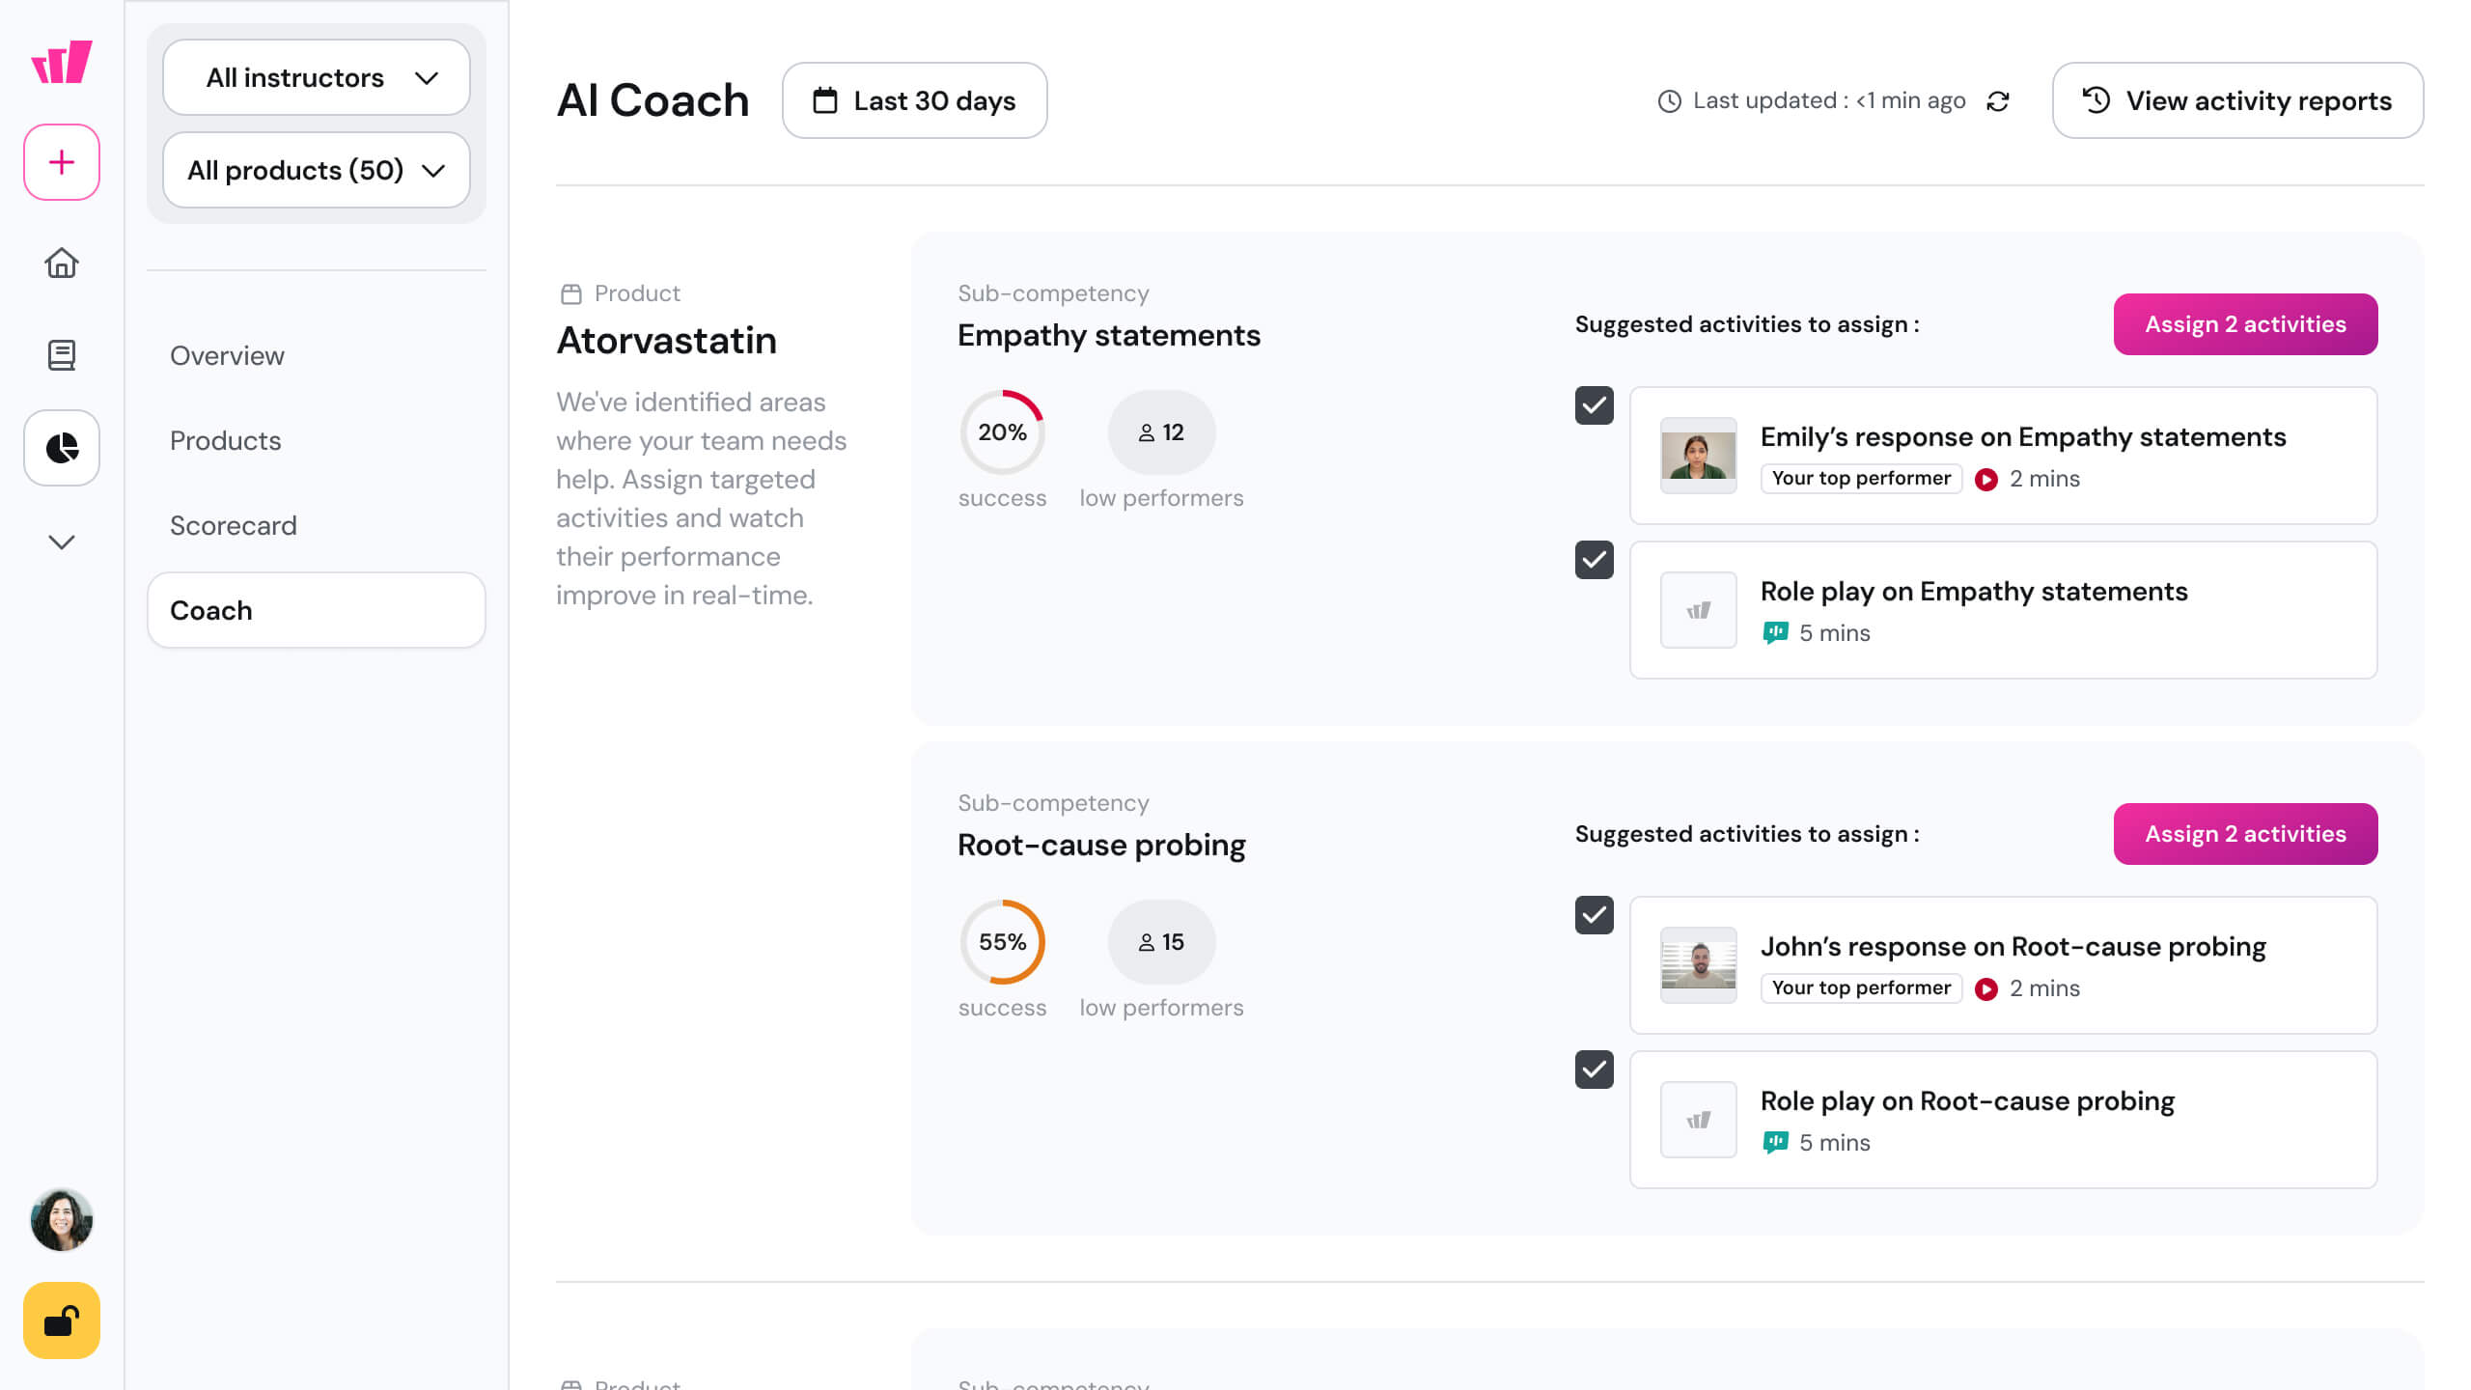The height and width of the screenshot is (1390, 2471).
Task: Open the Overview menu item
Action: (228, 355)
